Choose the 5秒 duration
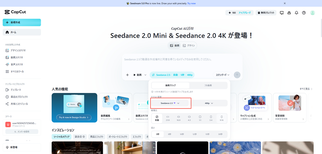 pos(158,134)
